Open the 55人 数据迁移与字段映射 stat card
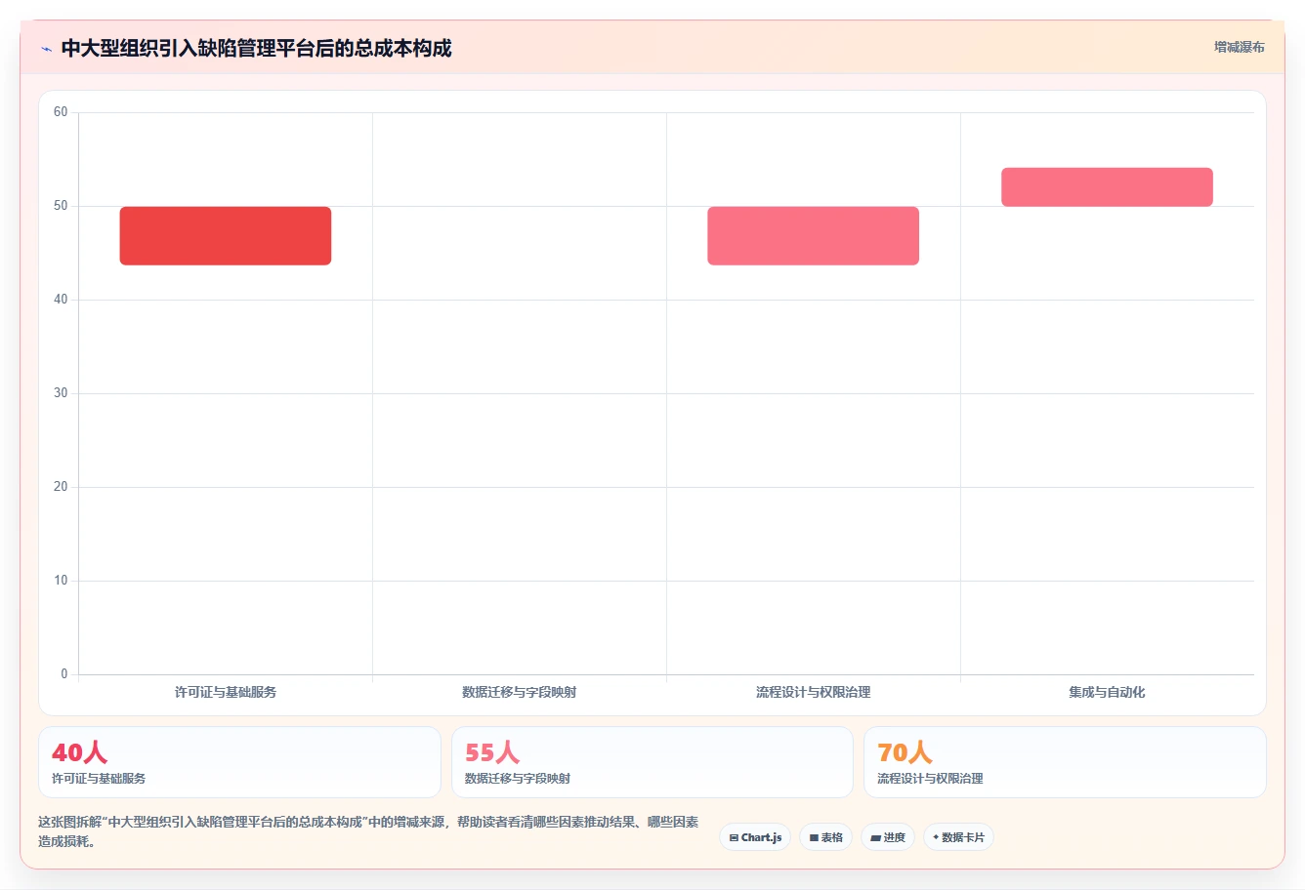This screenshot has width=1305, height=890. click(652, 762)
